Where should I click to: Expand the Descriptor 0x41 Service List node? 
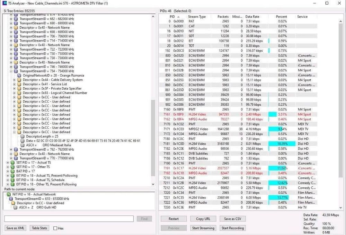[15, 84]
